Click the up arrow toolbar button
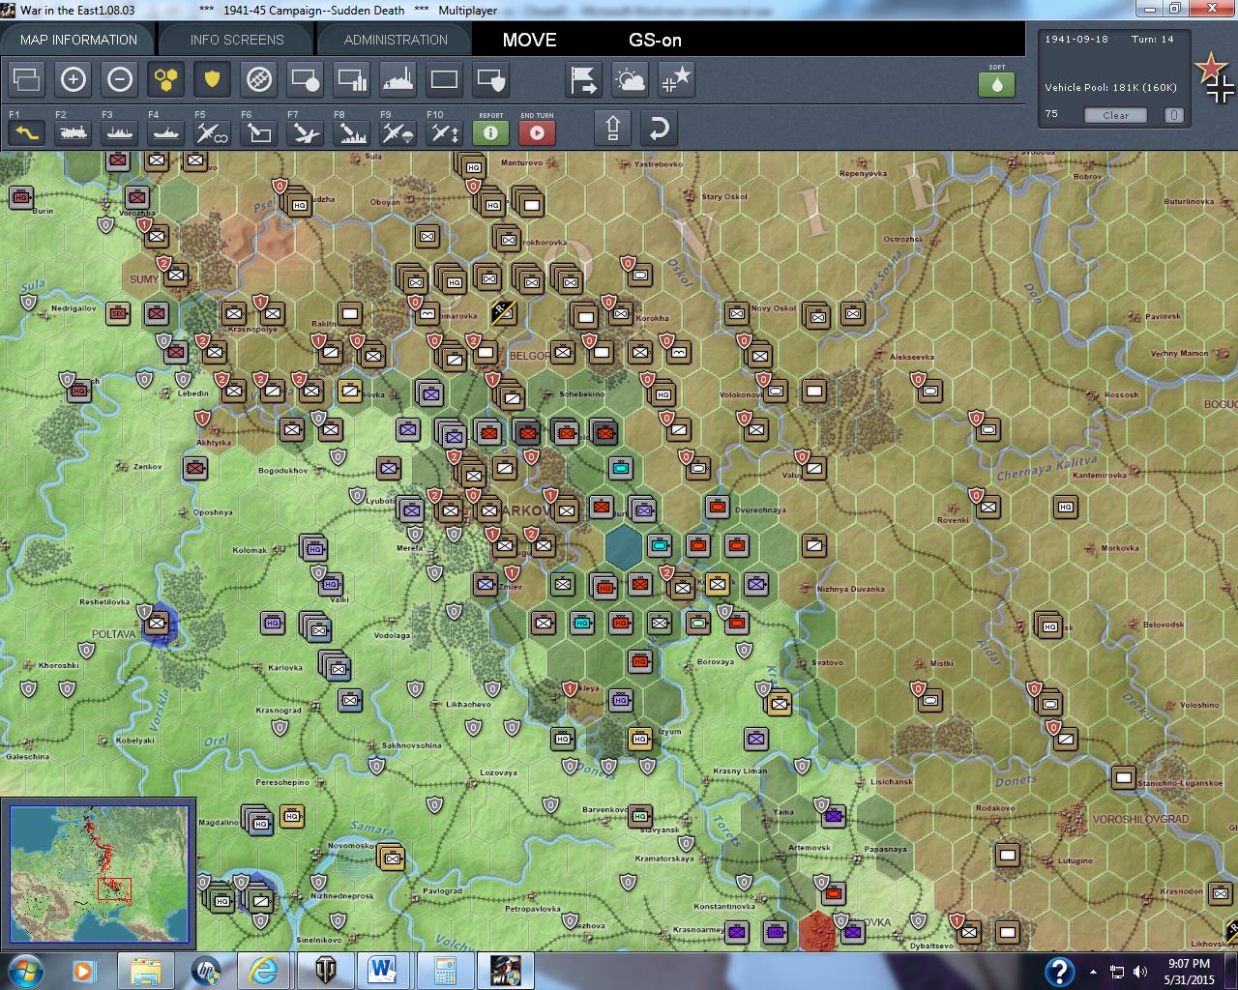 613,128
